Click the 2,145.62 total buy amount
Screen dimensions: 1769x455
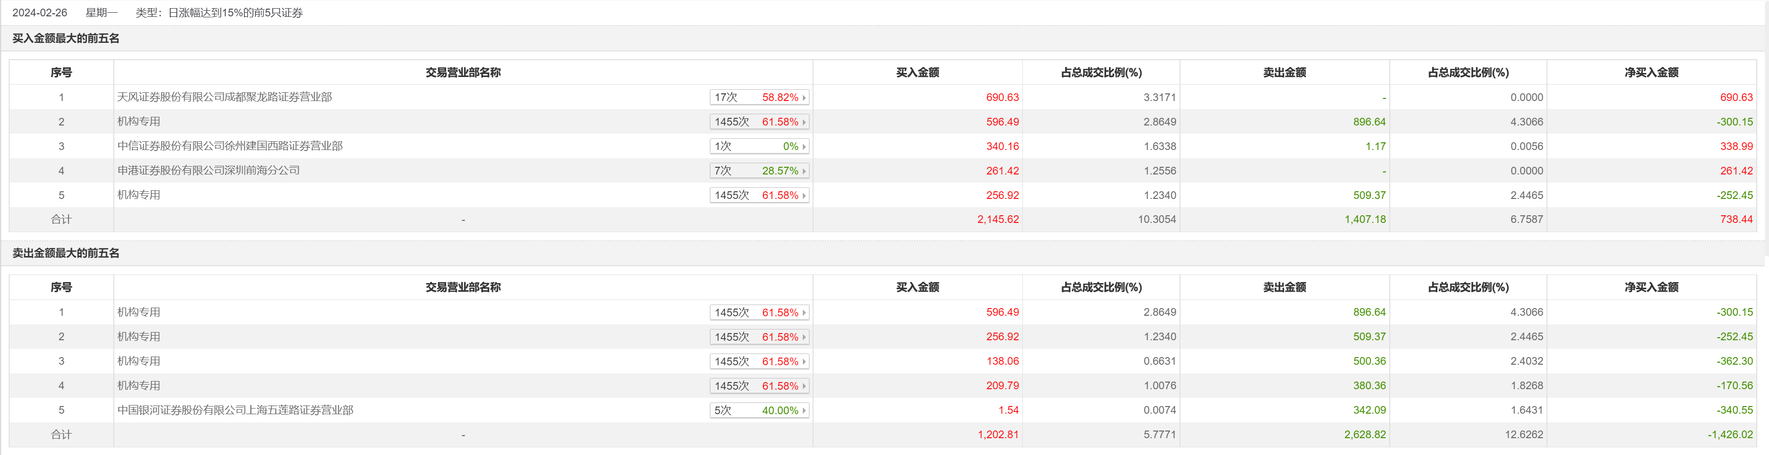998,220
